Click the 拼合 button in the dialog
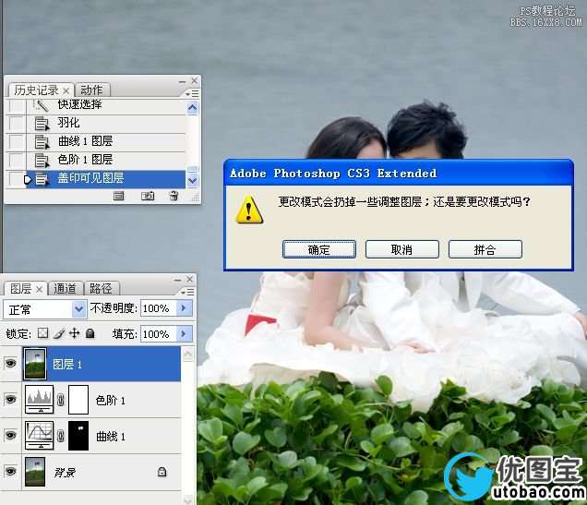 485,249
